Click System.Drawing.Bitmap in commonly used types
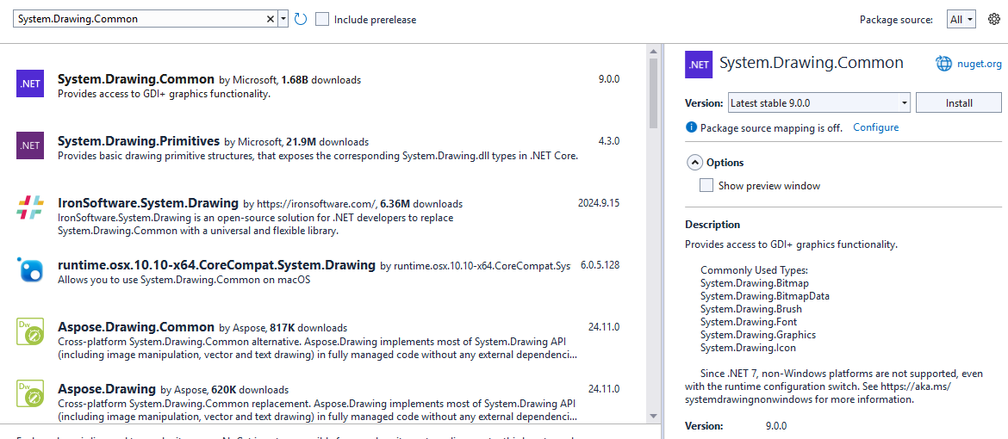This screenshot has height=439, width=1008. [755, 283]
